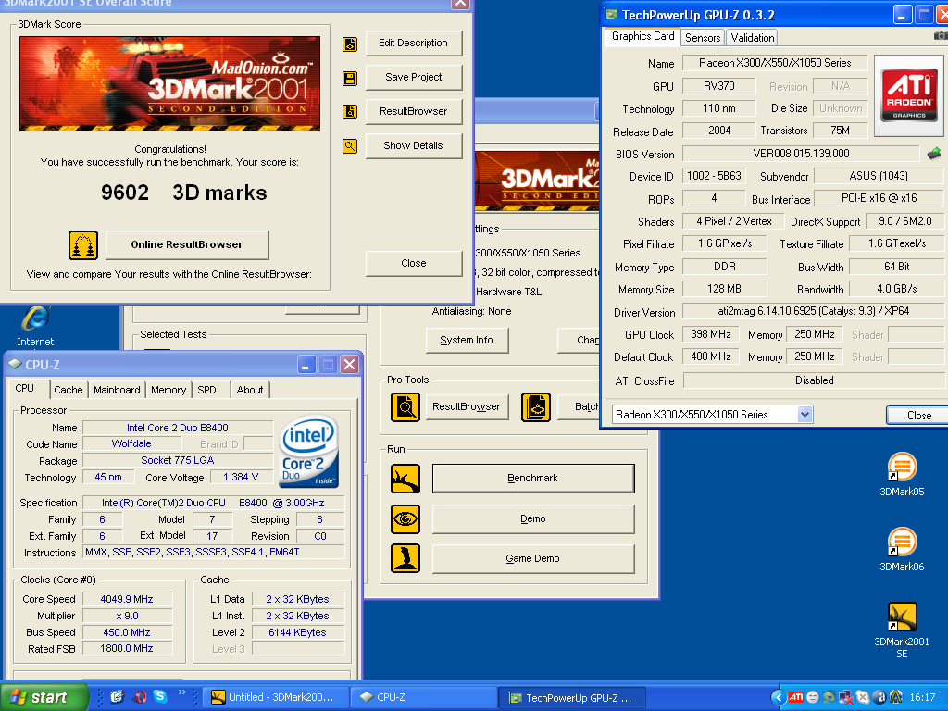
Task: Click the Save Project button
Action: click(414, 78)
